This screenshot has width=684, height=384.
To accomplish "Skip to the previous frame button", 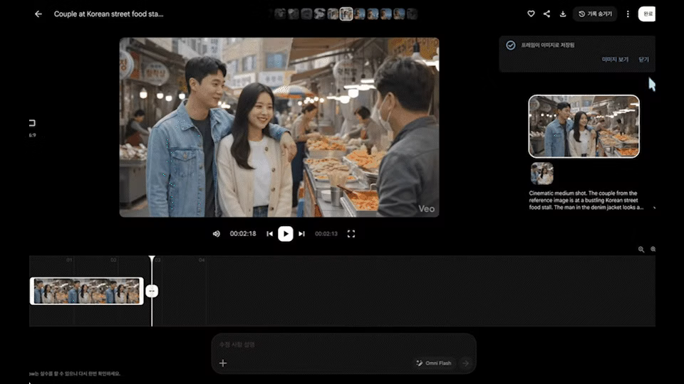I will [269, 234].
